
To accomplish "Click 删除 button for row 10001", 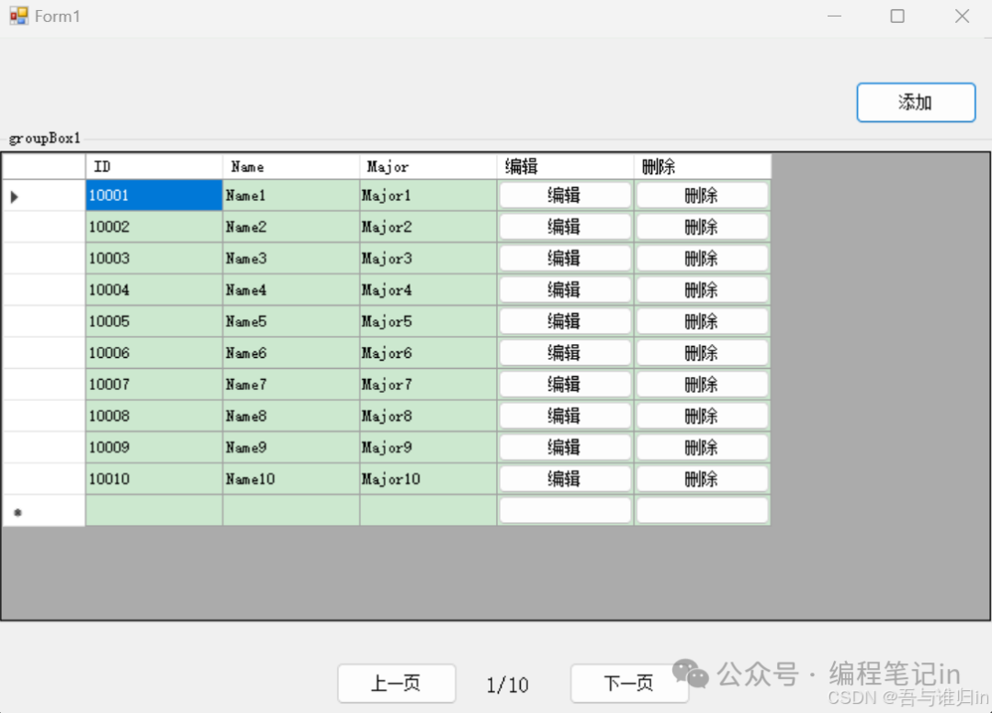I will 702,195.
